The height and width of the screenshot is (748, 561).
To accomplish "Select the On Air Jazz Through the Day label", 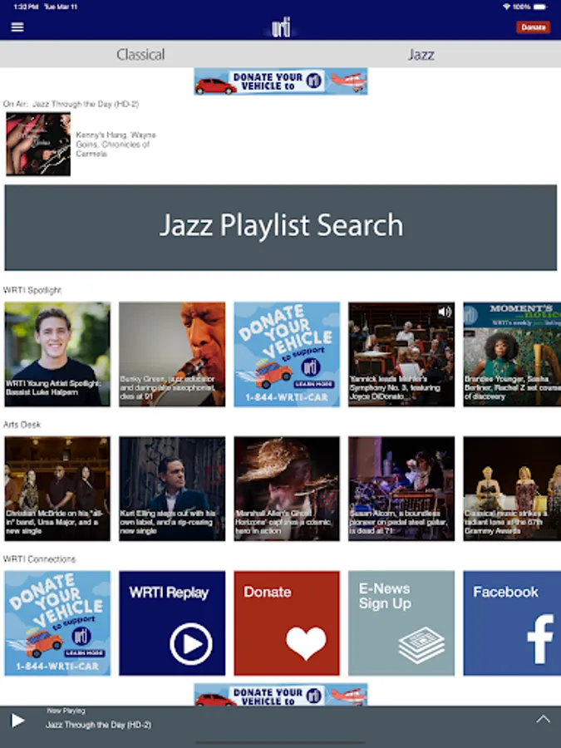I will (71, 104).
